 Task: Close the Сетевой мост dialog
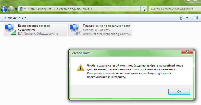pos(187,51)
